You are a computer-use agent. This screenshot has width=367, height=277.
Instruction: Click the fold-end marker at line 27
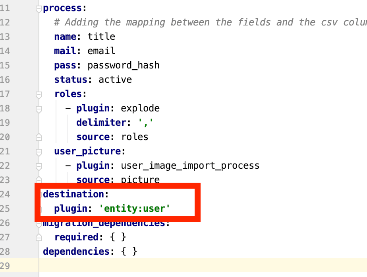(39, 237)
